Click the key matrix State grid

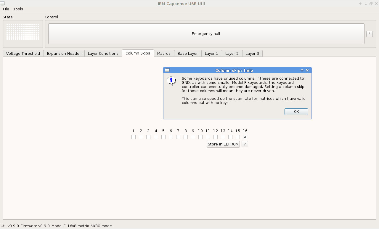point(23,32)
